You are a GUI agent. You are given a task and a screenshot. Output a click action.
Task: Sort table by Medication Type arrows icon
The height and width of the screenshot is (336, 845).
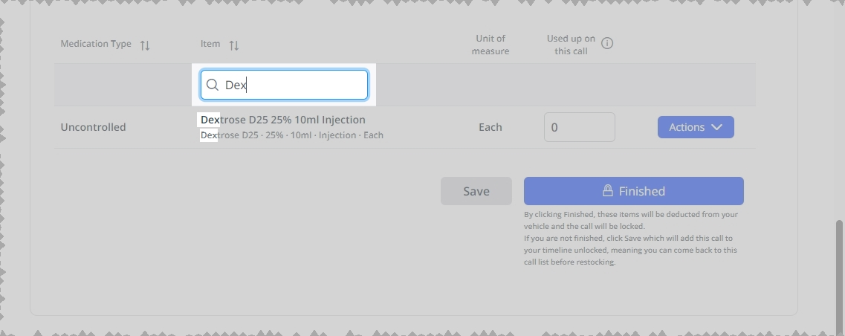144,45
